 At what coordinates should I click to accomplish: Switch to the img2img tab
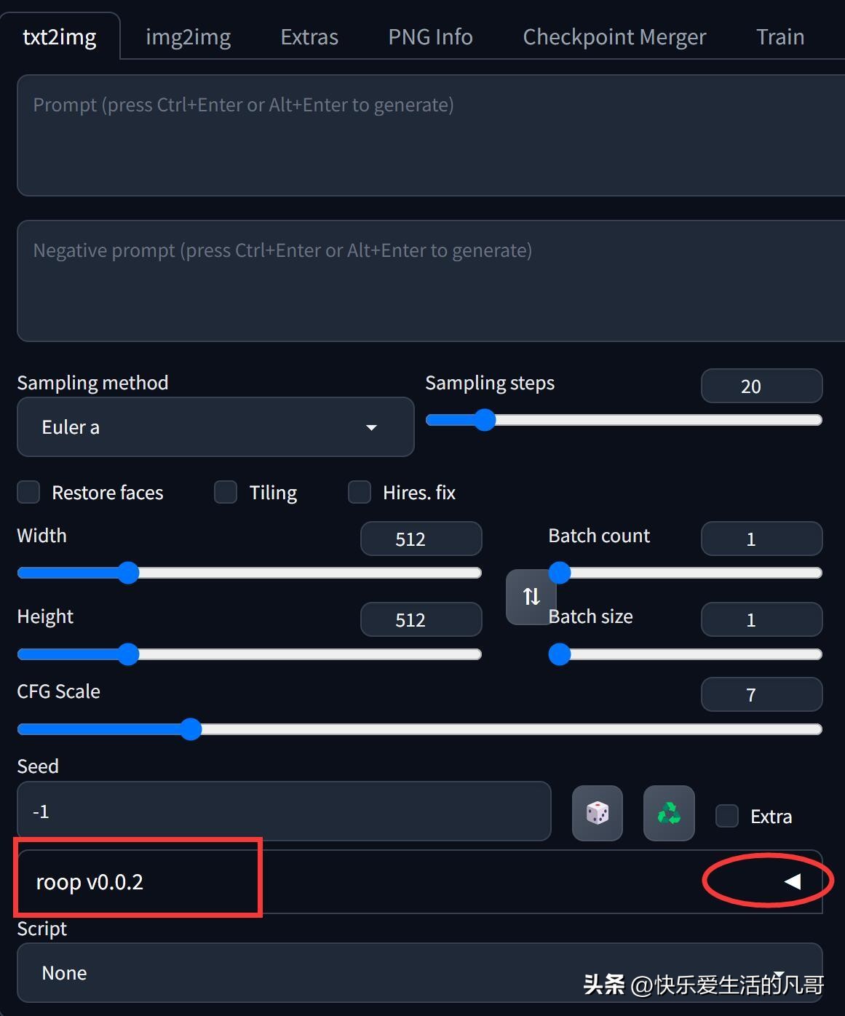tap(188, 36)
